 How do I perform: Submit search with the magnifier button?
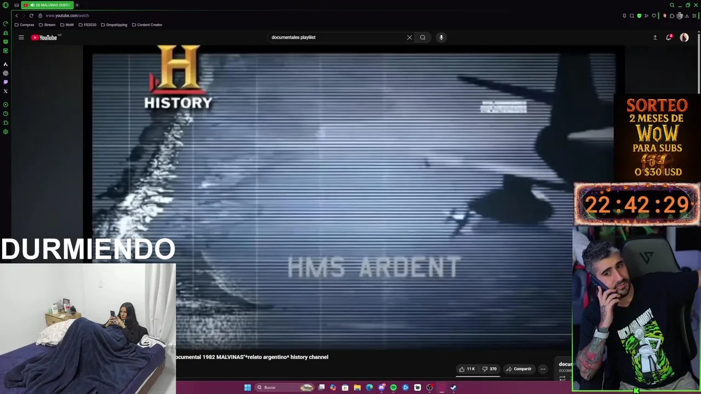pos(423,37)
